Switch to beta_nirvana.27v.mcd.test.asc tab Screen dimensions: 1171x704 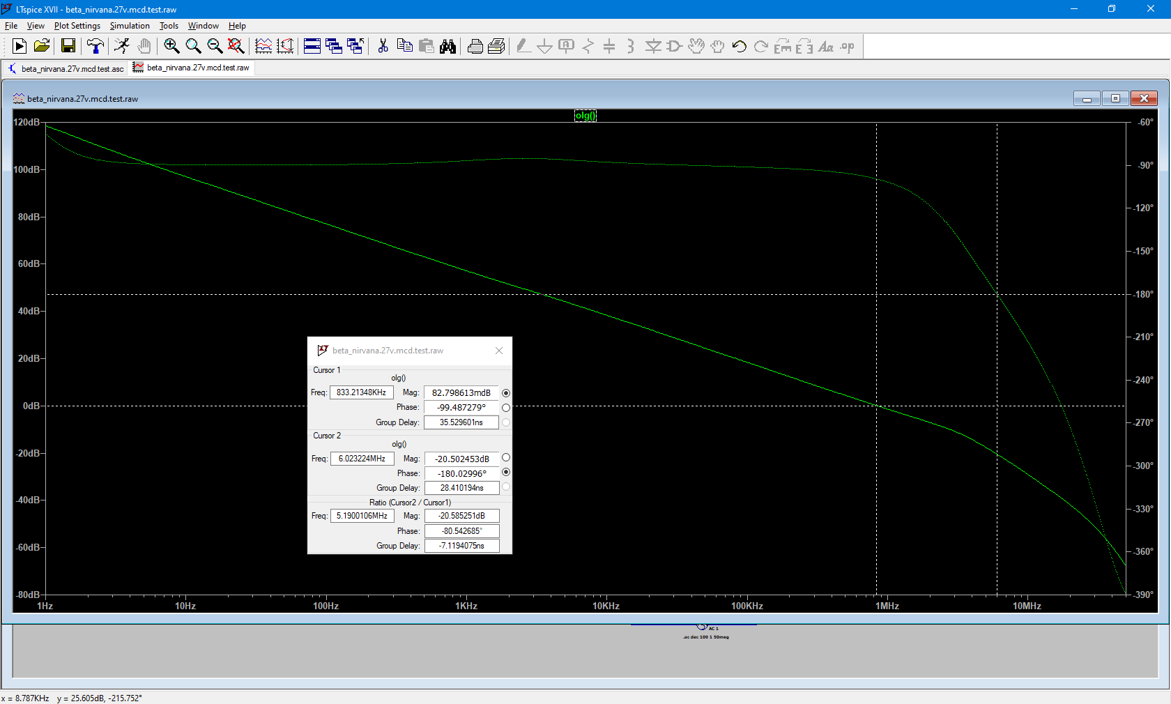click(66, 68)
